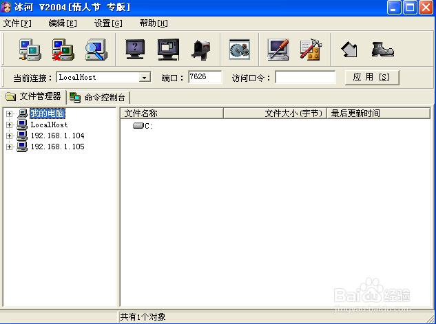The image size is (436, 324).
Task: Sort by 文件名称 column header
Action: (172, 114)
